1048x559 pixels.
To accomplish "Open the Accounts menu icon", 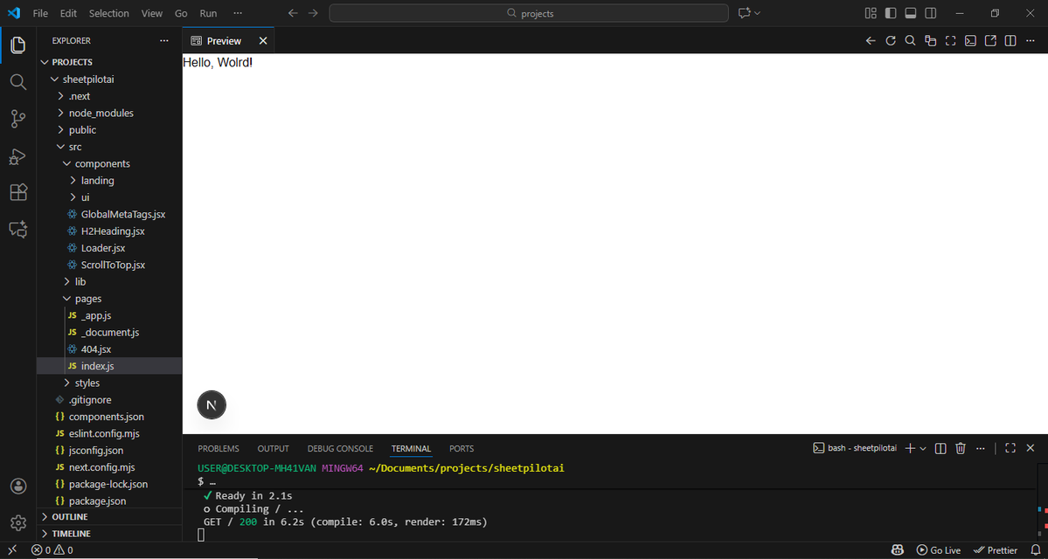I will pos(18,486).
